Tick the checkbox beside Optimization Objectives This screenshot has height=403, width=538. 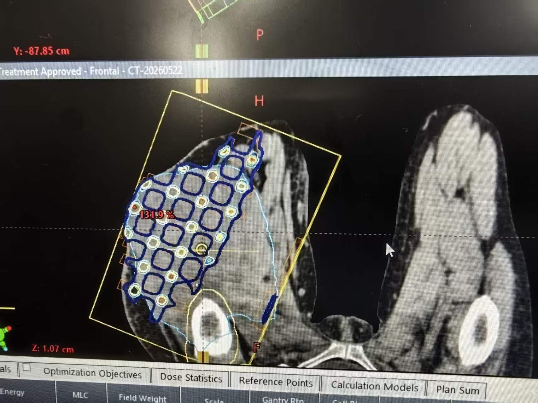coord(26,367)
